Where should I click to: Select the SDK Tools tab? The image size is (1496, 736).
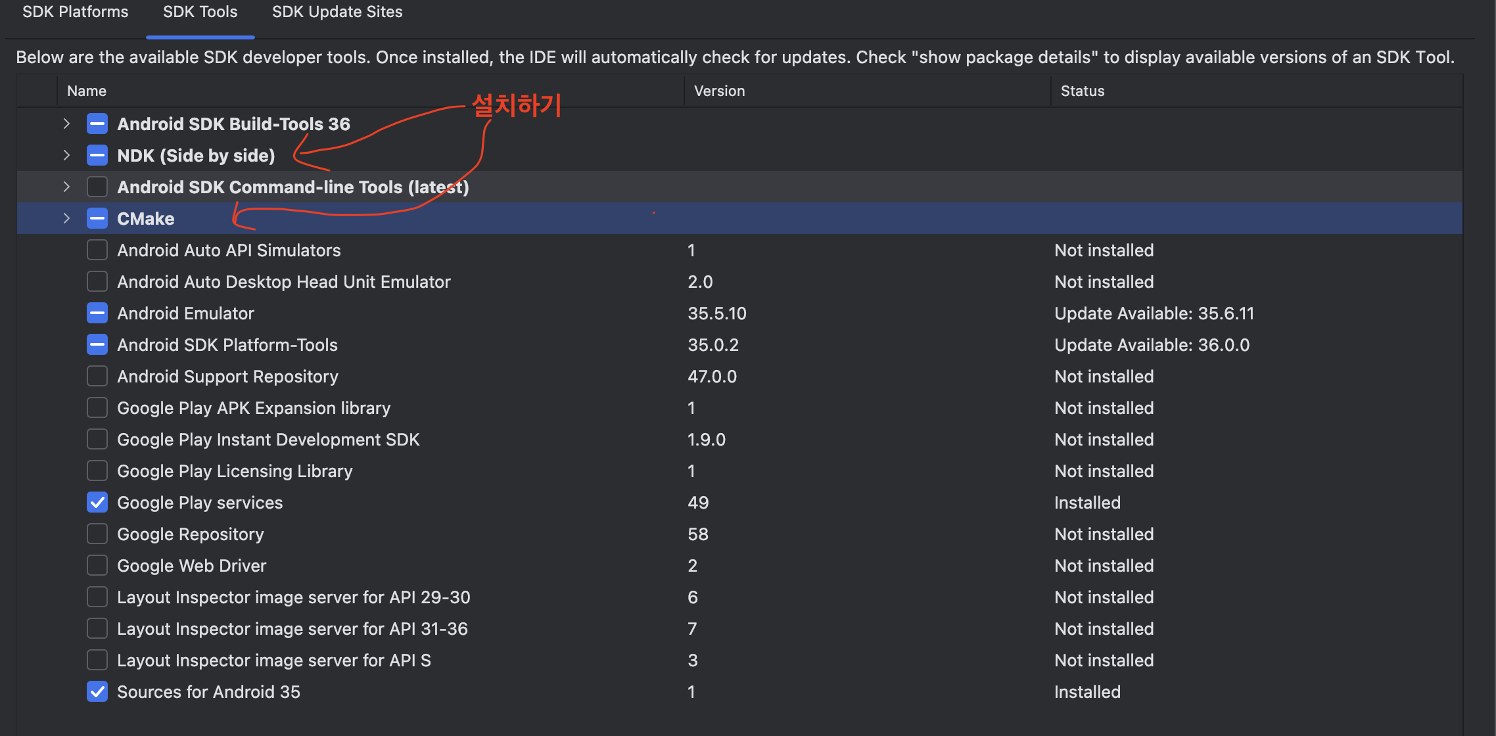pyautogui.click(x=200, y=12)
